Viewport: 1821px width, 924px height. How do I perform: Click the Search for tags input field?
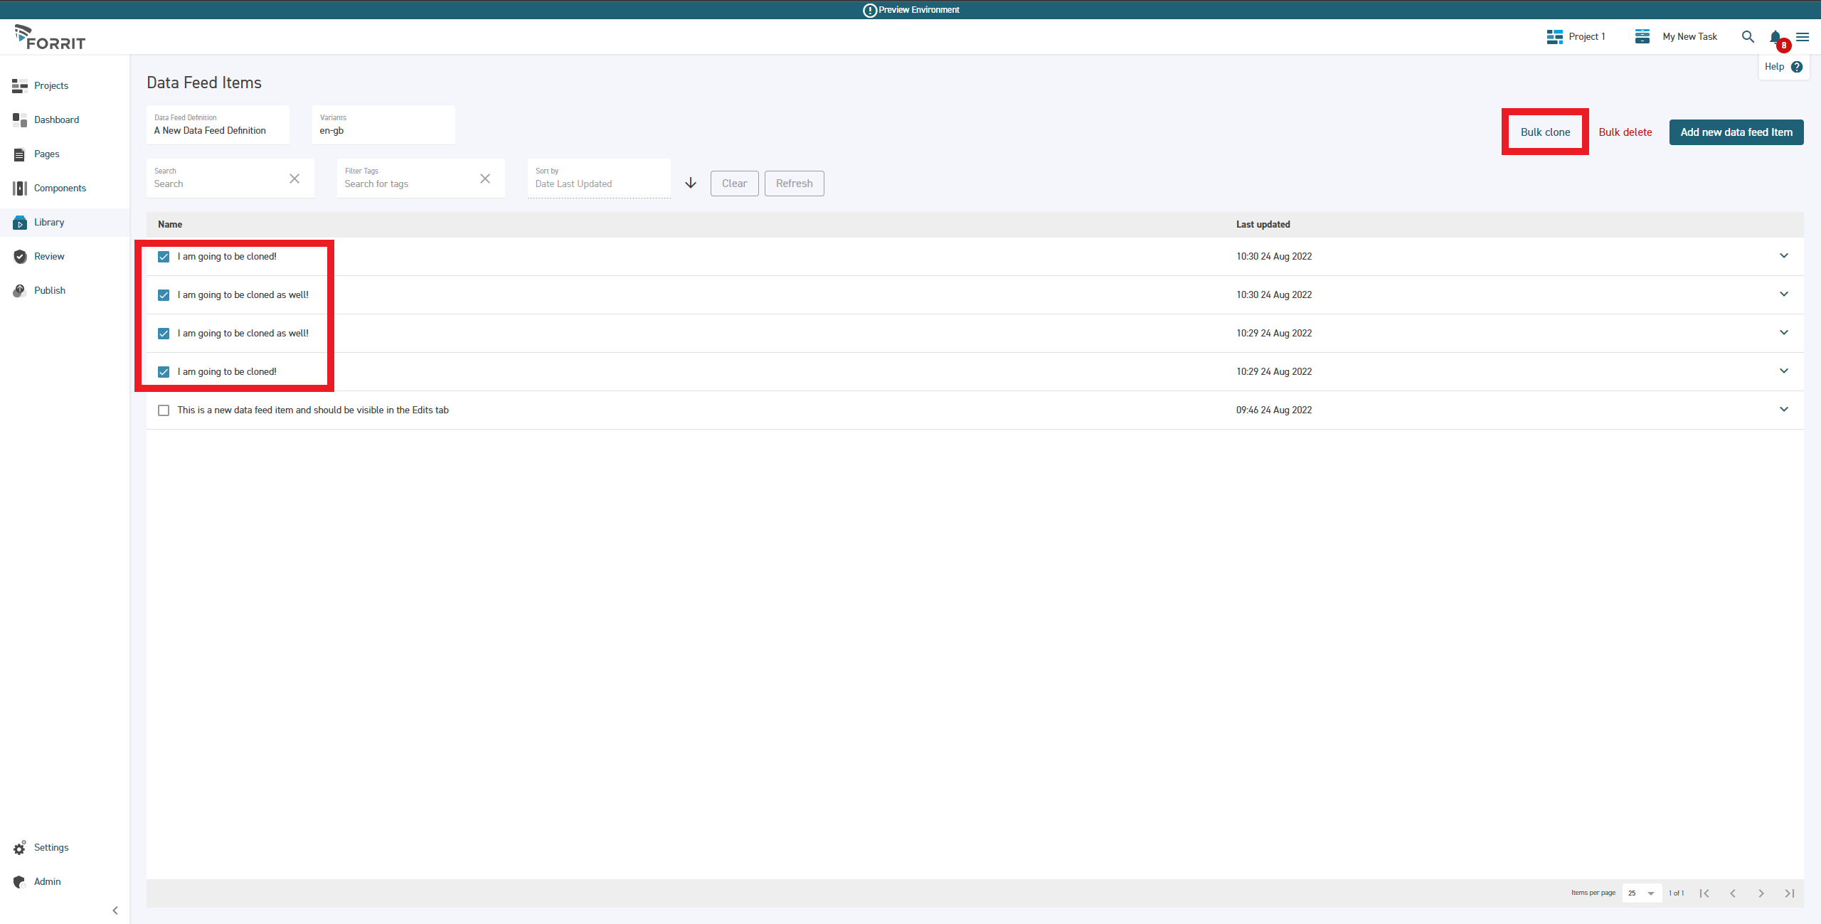[407, 184]
